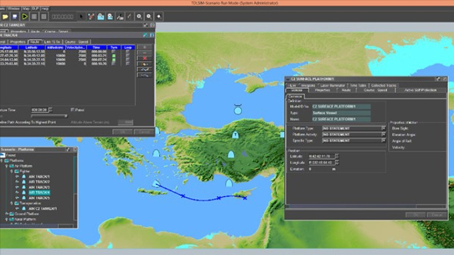The image size is (454, 255).
Task: Toggle visibility of AIR TRACK/1 in tree
Action: [x=17, y=176]
